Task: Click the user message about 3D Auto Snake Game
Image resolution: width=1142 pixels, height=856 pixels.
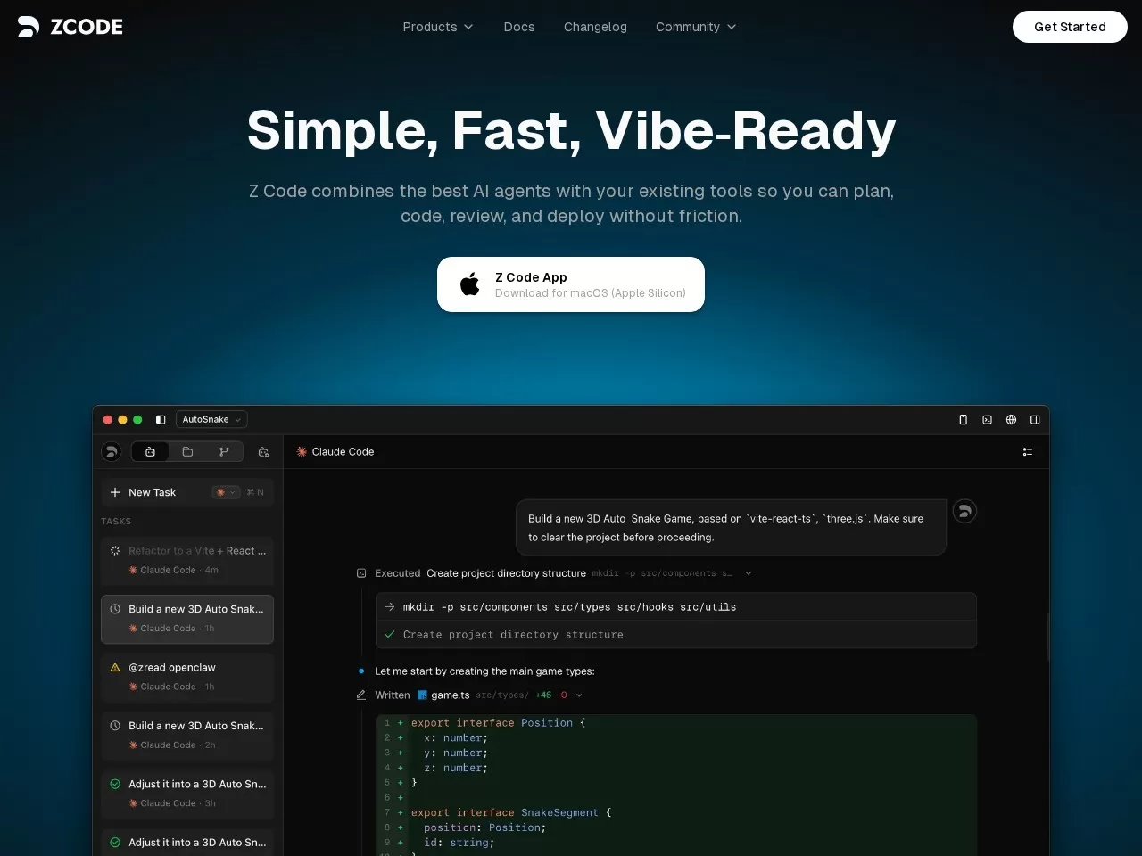Action: pos(731,528)
